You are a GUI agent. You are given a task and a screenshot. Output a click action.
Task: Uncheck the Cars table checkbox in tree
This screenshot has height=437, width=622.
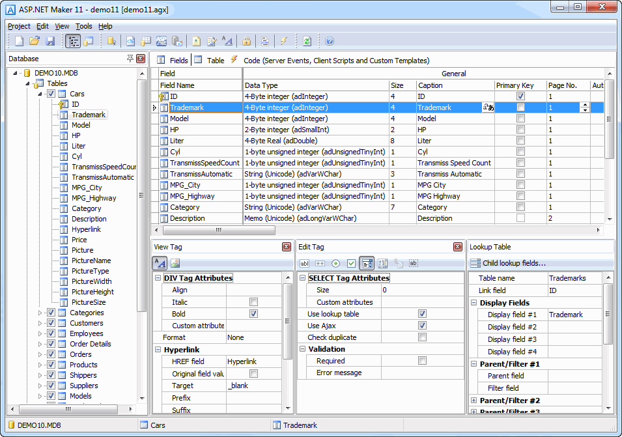pos(51,94)
